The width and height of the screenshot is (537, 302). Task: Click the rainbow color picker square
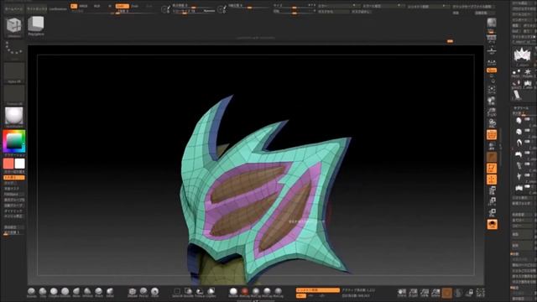coord(14,141)
